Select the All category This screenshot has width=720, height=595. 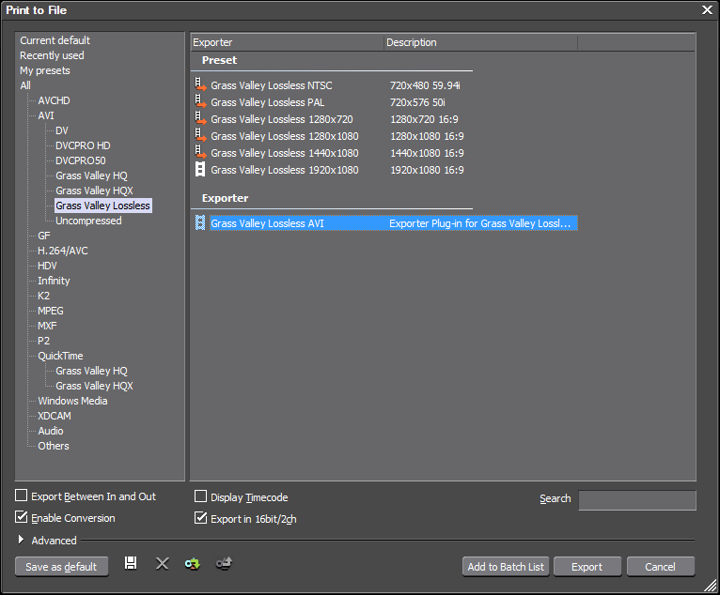pos(25,85)
